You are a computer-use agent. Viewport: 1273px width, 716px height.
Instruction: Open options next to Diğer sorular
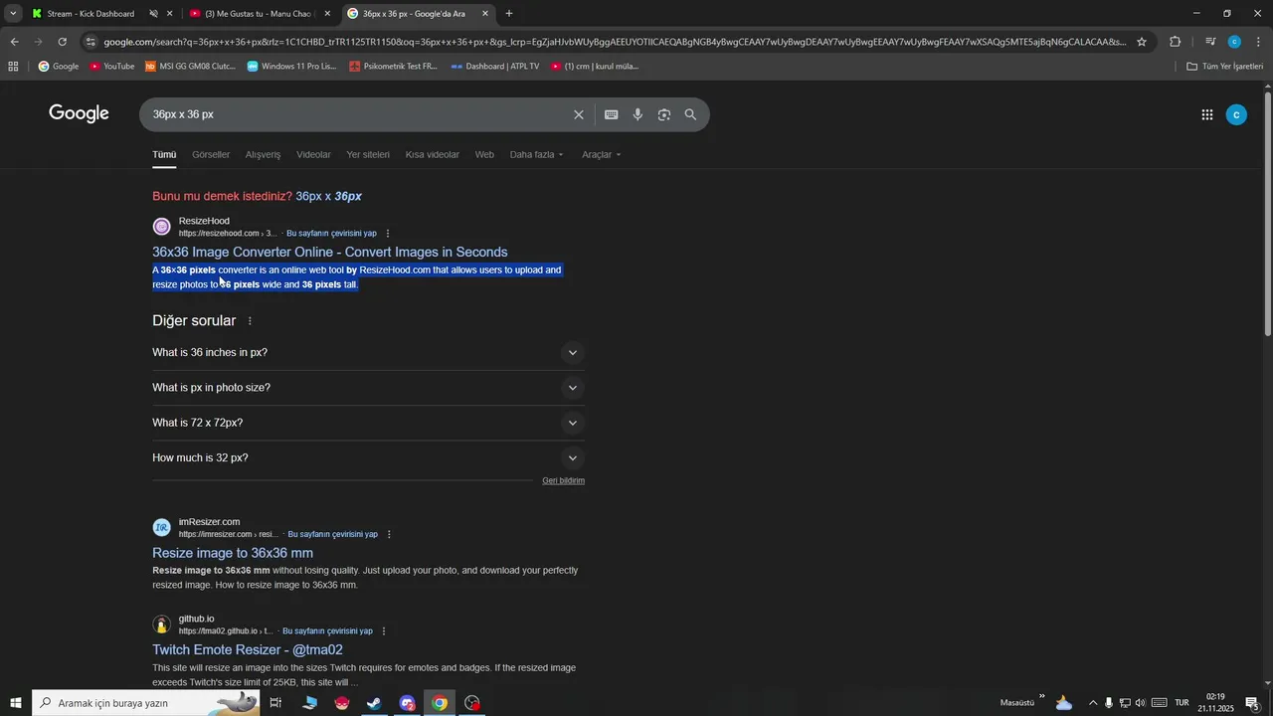tap(250, 321)
